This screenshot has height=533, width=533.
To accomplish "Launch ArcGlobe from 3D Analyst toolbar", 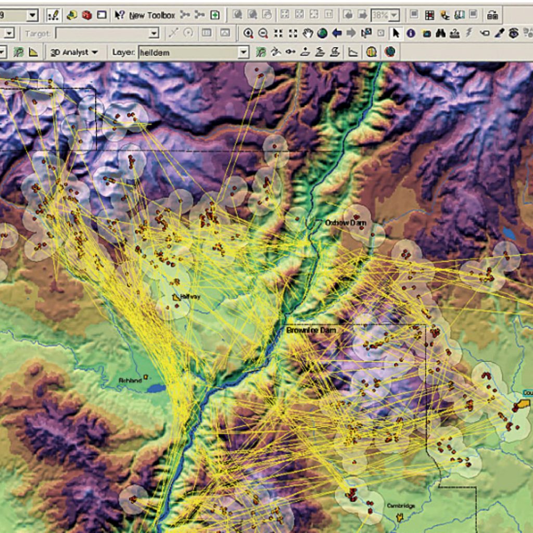I will click(x=390, y=52).
